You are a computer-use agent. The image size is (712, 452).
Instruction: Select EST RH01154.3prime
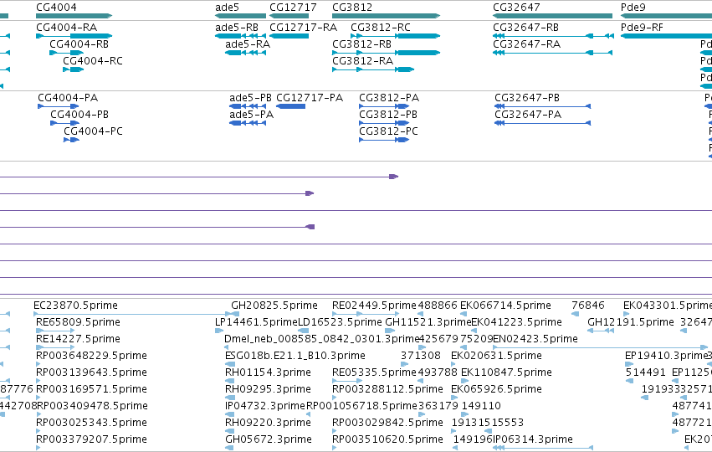(230, 381)
